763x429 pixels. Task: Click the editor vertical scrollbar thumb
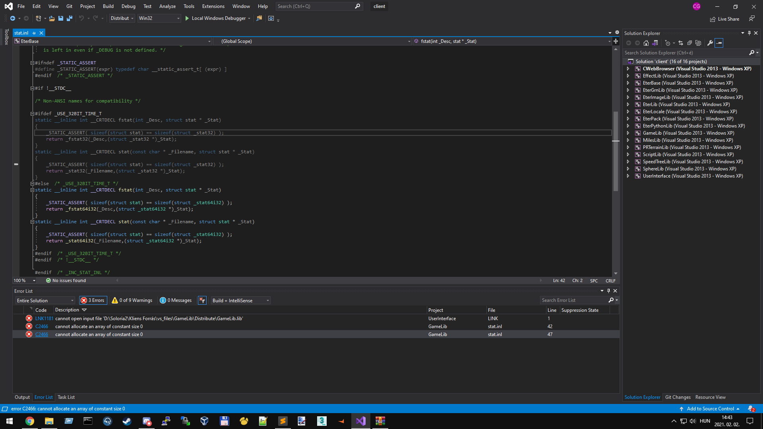[x=616, y=151]
